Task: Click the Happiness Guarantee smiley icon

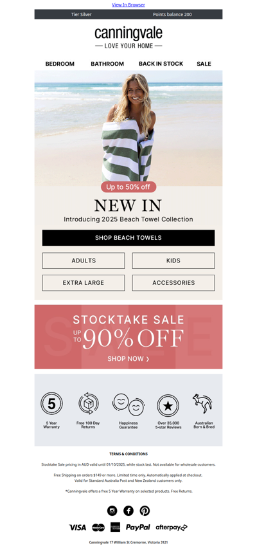Action: click(x=128, y=404)
